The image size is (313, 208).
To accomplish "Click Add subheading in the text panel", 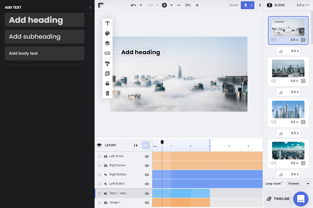I will 45,37.
